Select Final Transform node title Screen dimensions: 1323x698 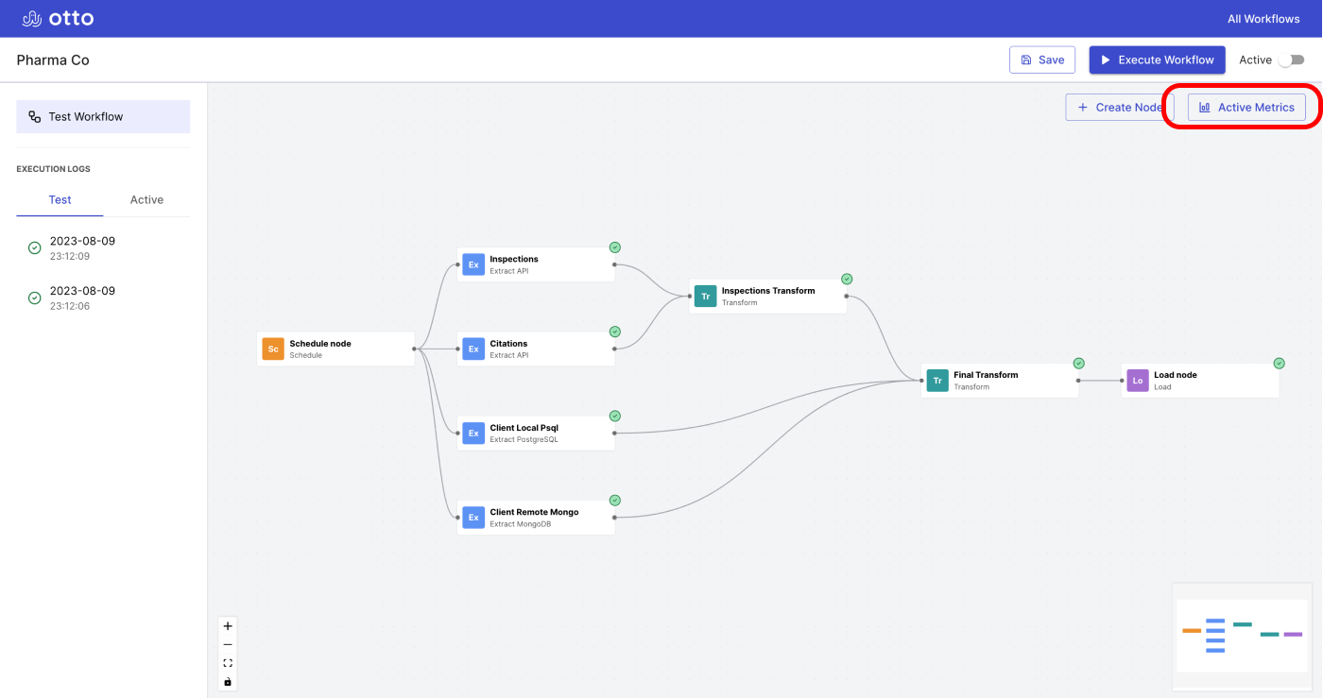point(986,375)
